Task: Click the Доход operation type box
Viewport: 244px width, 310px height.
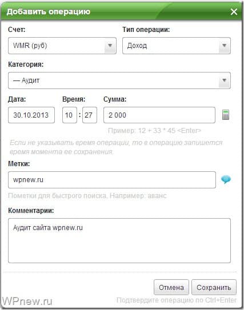Action: click(x=177, y=46)
